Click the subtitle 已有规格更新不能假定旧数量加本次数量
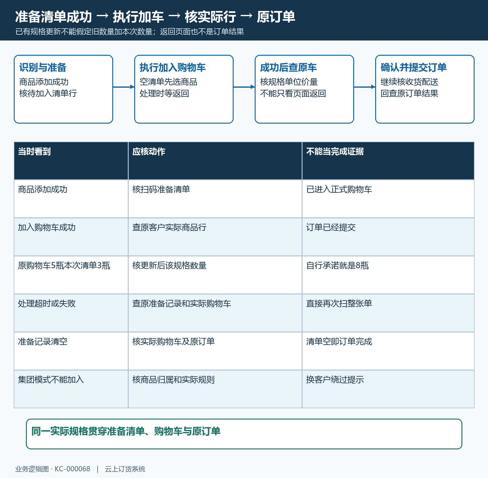Viewport: 488px width, 478px height. coord(84,32)
